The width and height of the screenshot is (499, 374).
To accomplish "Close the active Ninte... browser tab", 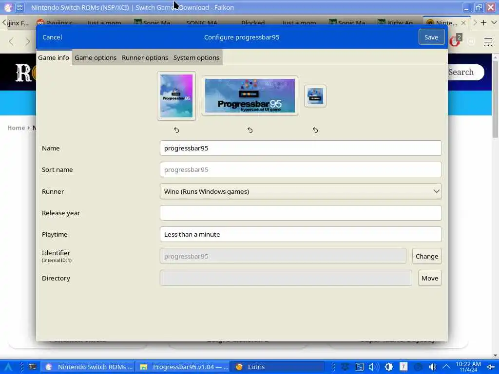I will [x=463, y=23].
